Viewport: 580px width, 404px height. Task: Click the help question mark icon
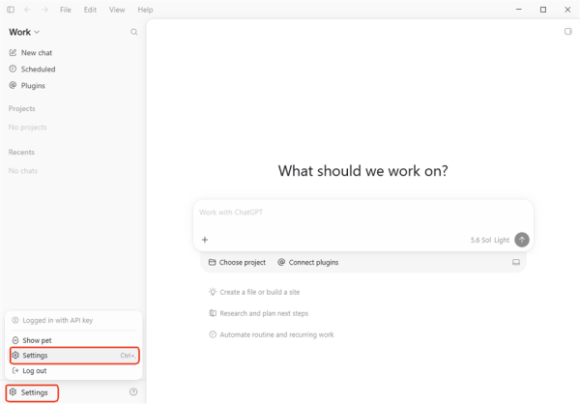pos(133,391)
